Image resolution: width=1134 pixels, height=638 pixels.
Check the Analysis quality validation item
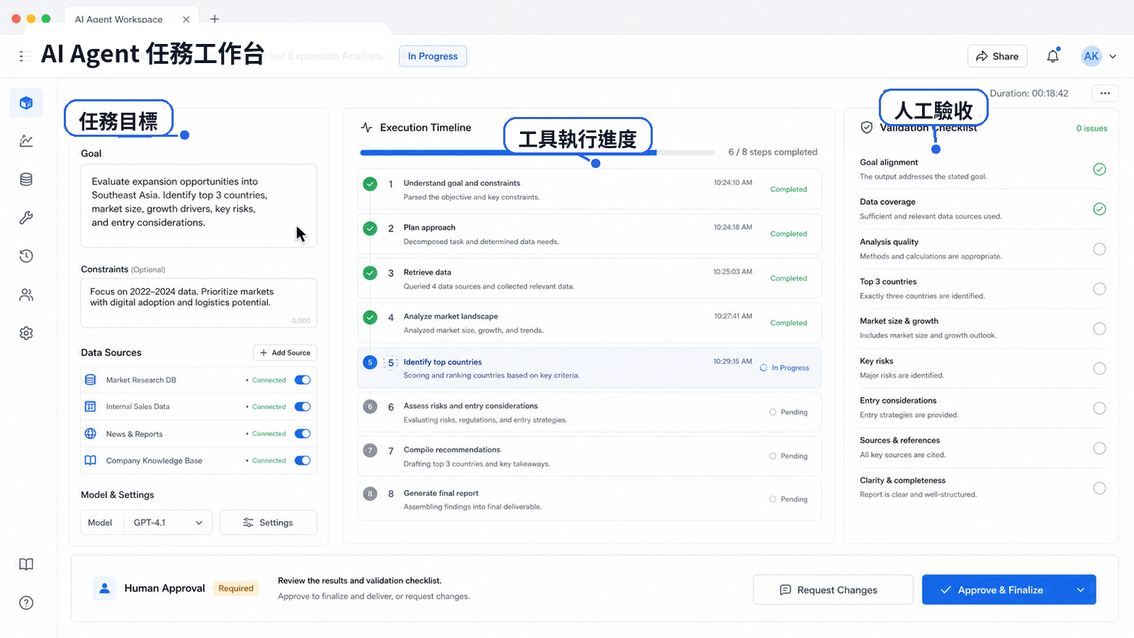tap(1099, 249)
